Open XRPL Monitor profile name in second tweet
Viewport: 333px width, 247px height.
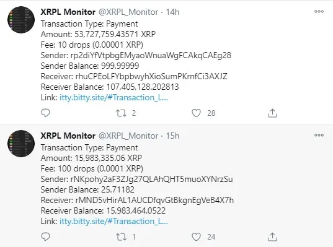coord(68,136)
